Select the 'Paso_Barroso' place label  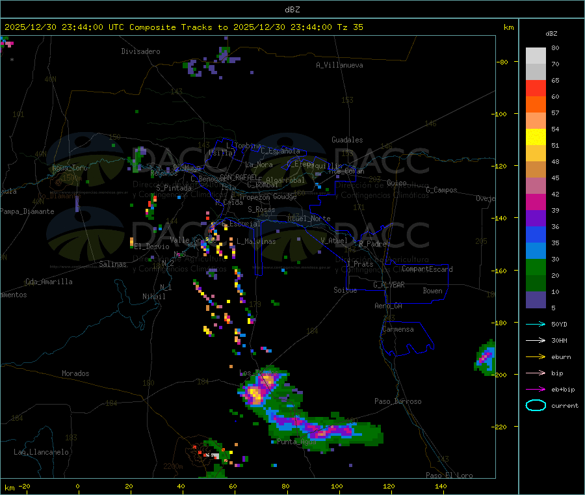pos(398,401)
